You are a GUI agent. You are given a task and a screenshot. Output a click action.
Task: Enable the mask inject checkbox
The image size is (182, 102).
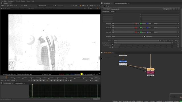(x=162, y=41)
